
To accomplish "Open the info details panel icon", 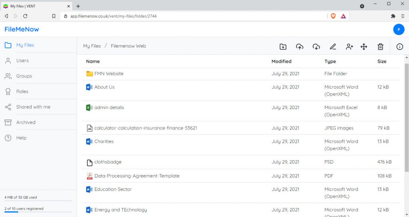I will pos(399,47).
